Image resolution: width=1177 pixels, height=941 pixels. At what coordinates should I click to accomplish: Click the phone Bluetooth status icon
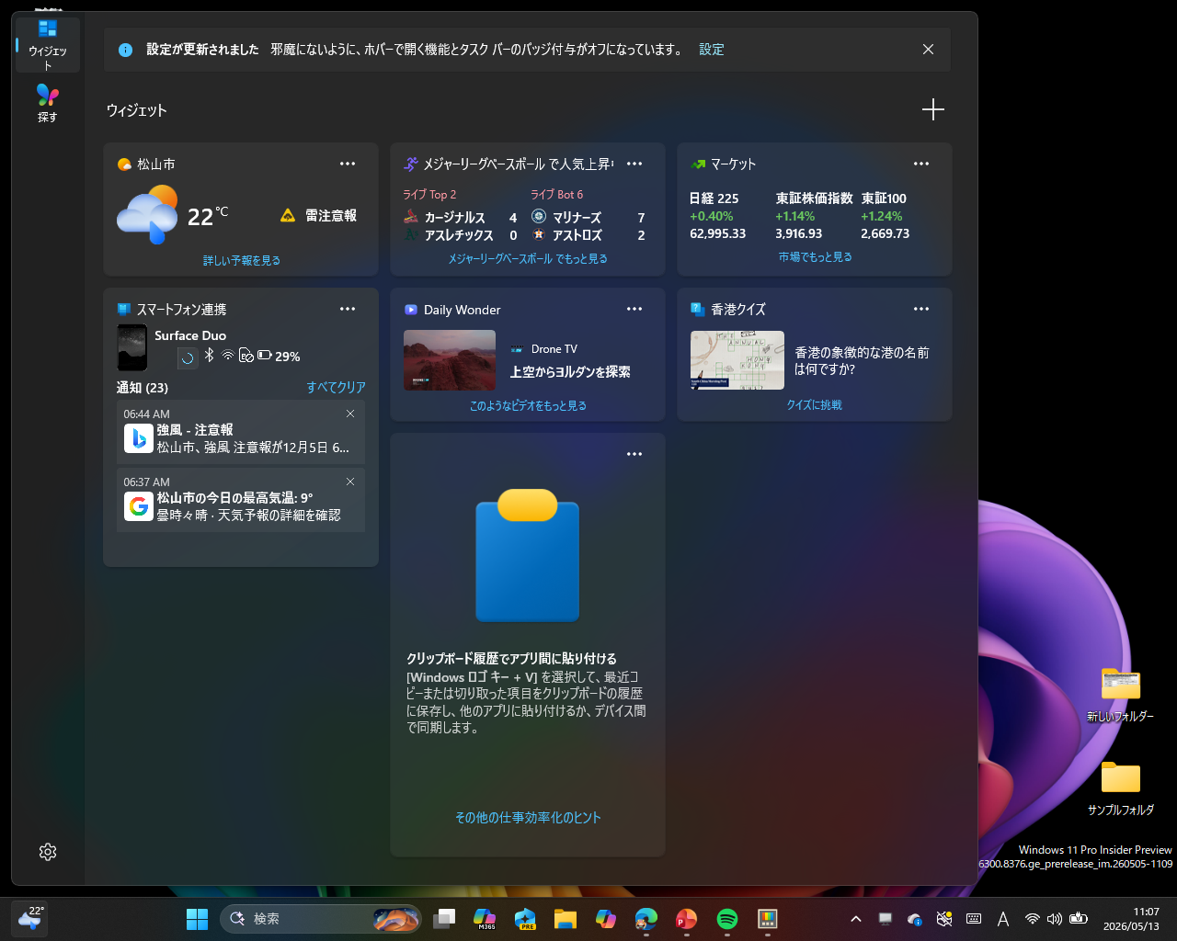tap(210, 355)
